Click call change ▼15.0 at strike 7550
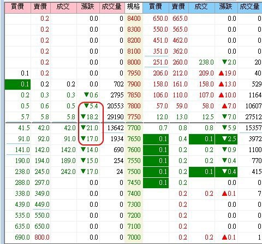This screenshot has width=262, height=244. pos(90,161)
